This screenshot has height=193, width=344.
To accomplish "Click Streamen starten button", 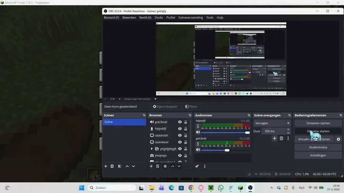I will [x=318, y=123].
